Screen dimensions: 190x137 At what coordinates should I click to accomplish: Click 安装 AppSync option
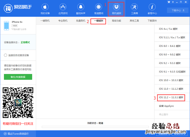click(172, 106)
